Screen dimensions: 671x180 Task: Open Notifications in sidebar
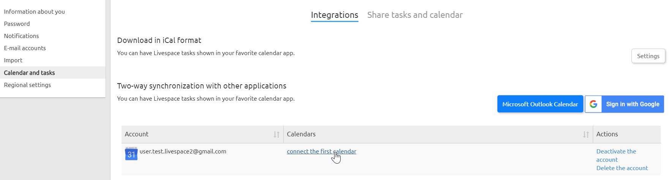21,36
